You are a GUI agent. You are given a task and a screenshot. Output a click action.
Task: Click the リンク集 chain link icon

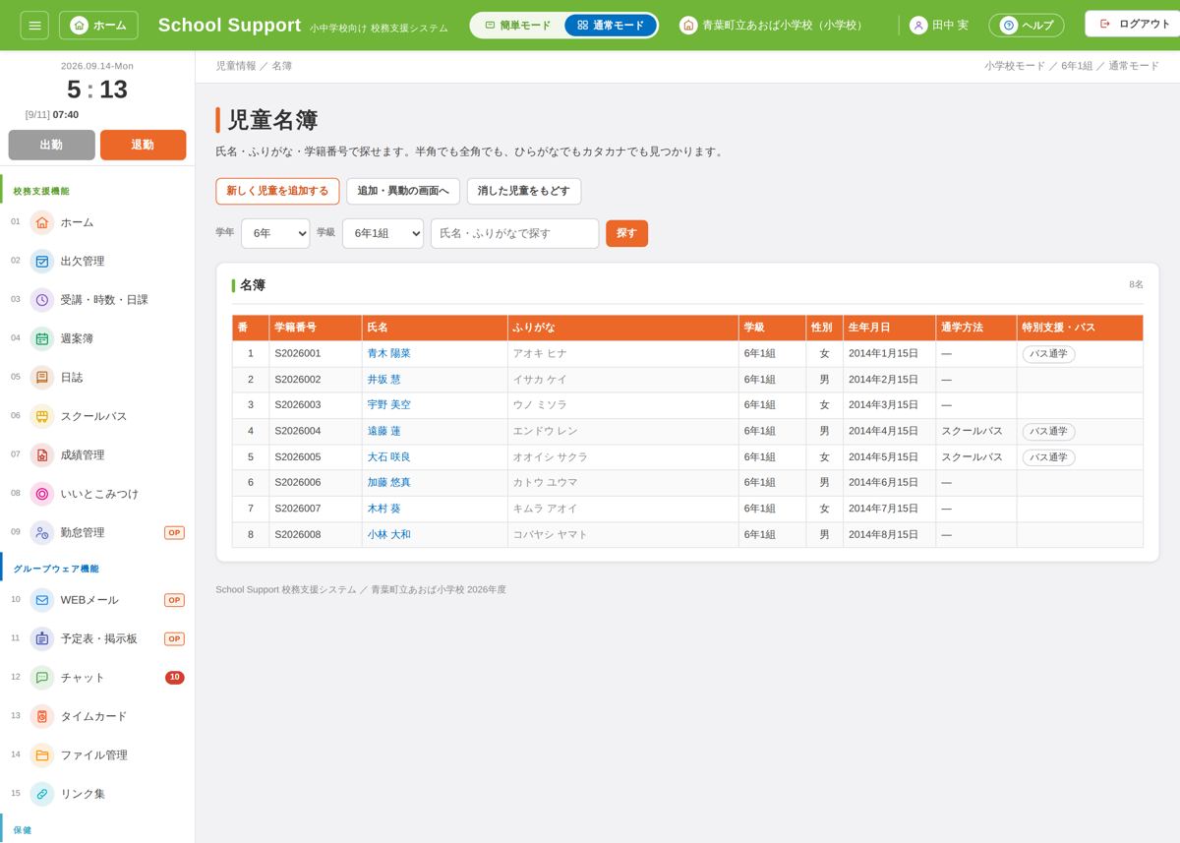42,794
